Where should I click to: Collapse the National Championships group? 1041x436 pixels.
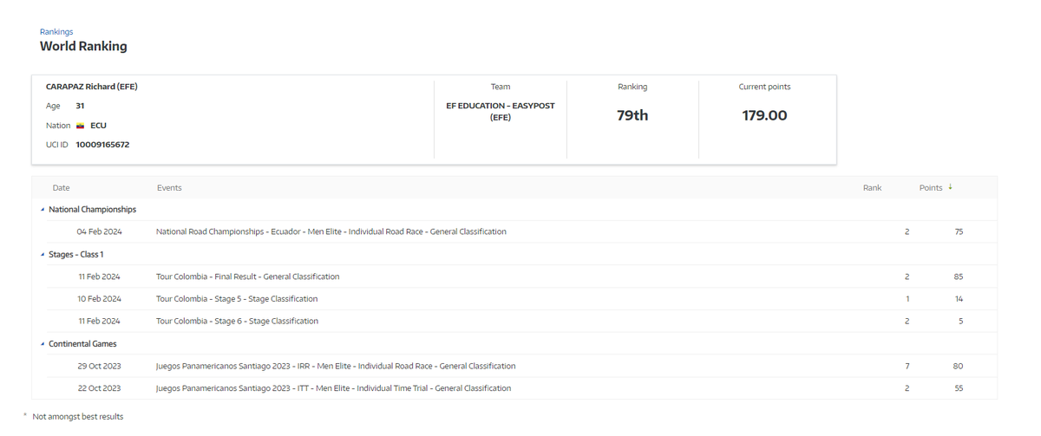click(43, 210)
